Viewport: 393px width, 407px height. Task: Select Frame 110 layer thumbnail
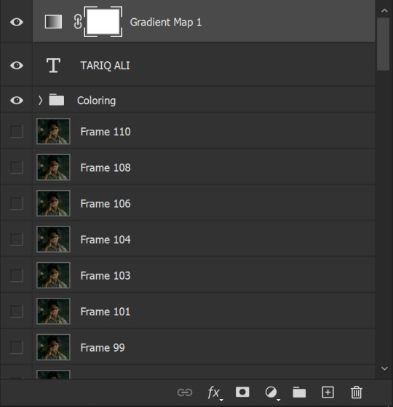click(x=53, y=131)
